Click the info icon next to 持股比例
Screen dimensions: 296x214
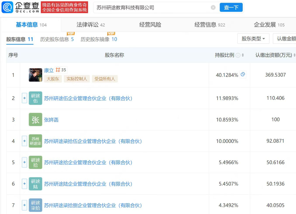pos(238,55)
